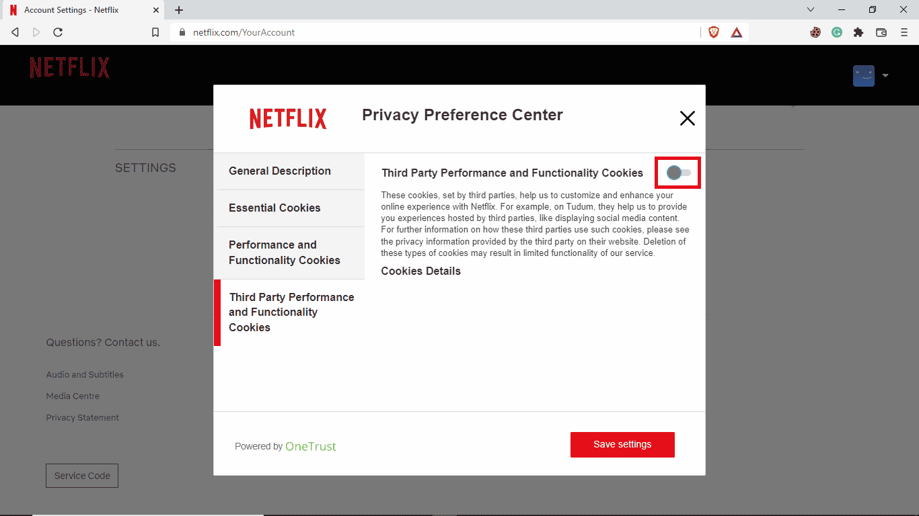
Task: Expand the profile avatar dropdown arrow
Action: (x=885, y=75)
